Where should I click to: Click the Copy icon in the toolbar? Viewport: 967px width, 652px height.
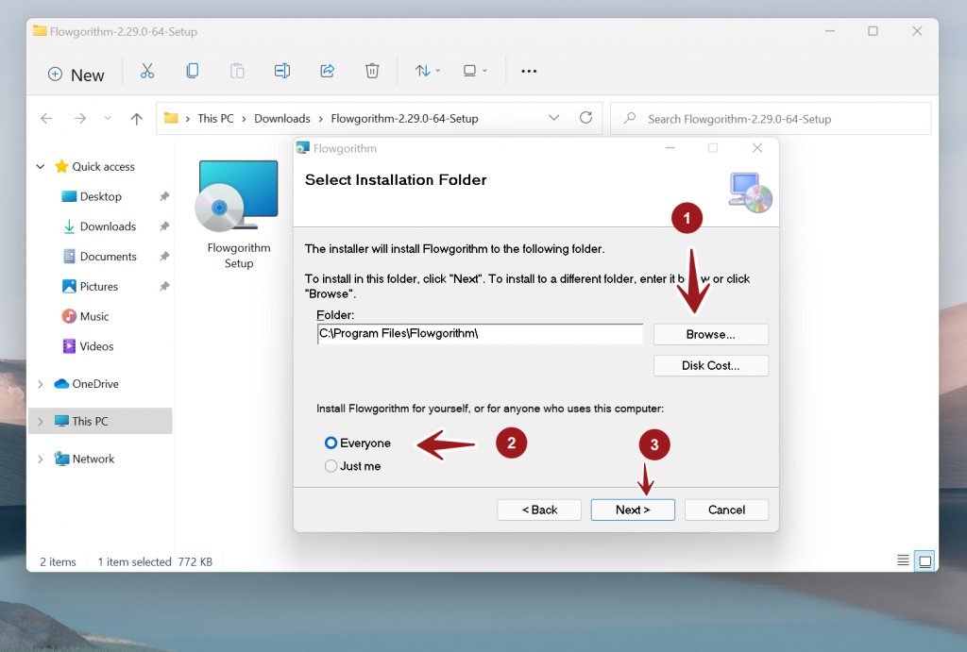pos(192,71)
